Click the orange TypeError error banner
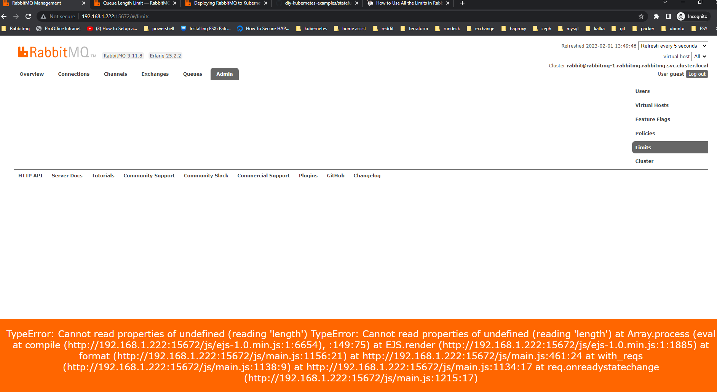 tap(358, 355)
